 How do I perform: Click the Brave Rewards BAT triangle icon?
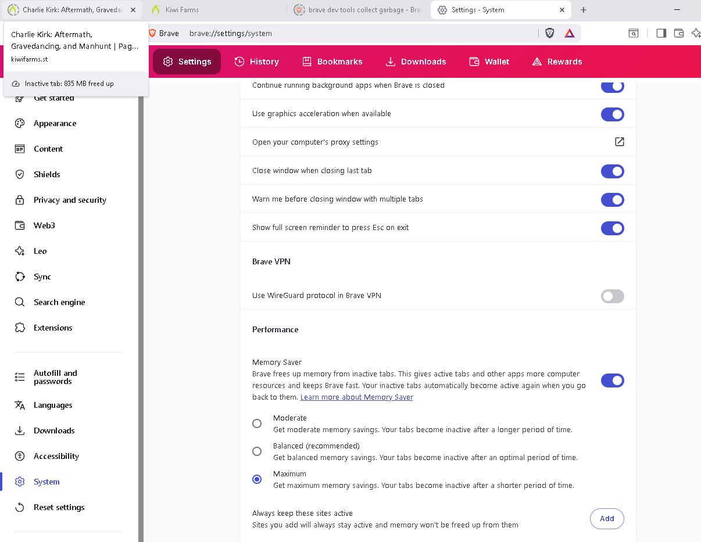pyautogui.click(x=569, y=33)
